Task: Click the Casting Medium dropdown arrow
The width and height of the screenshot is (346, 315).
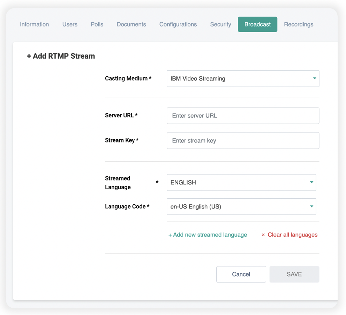Action: pos(315,79)
